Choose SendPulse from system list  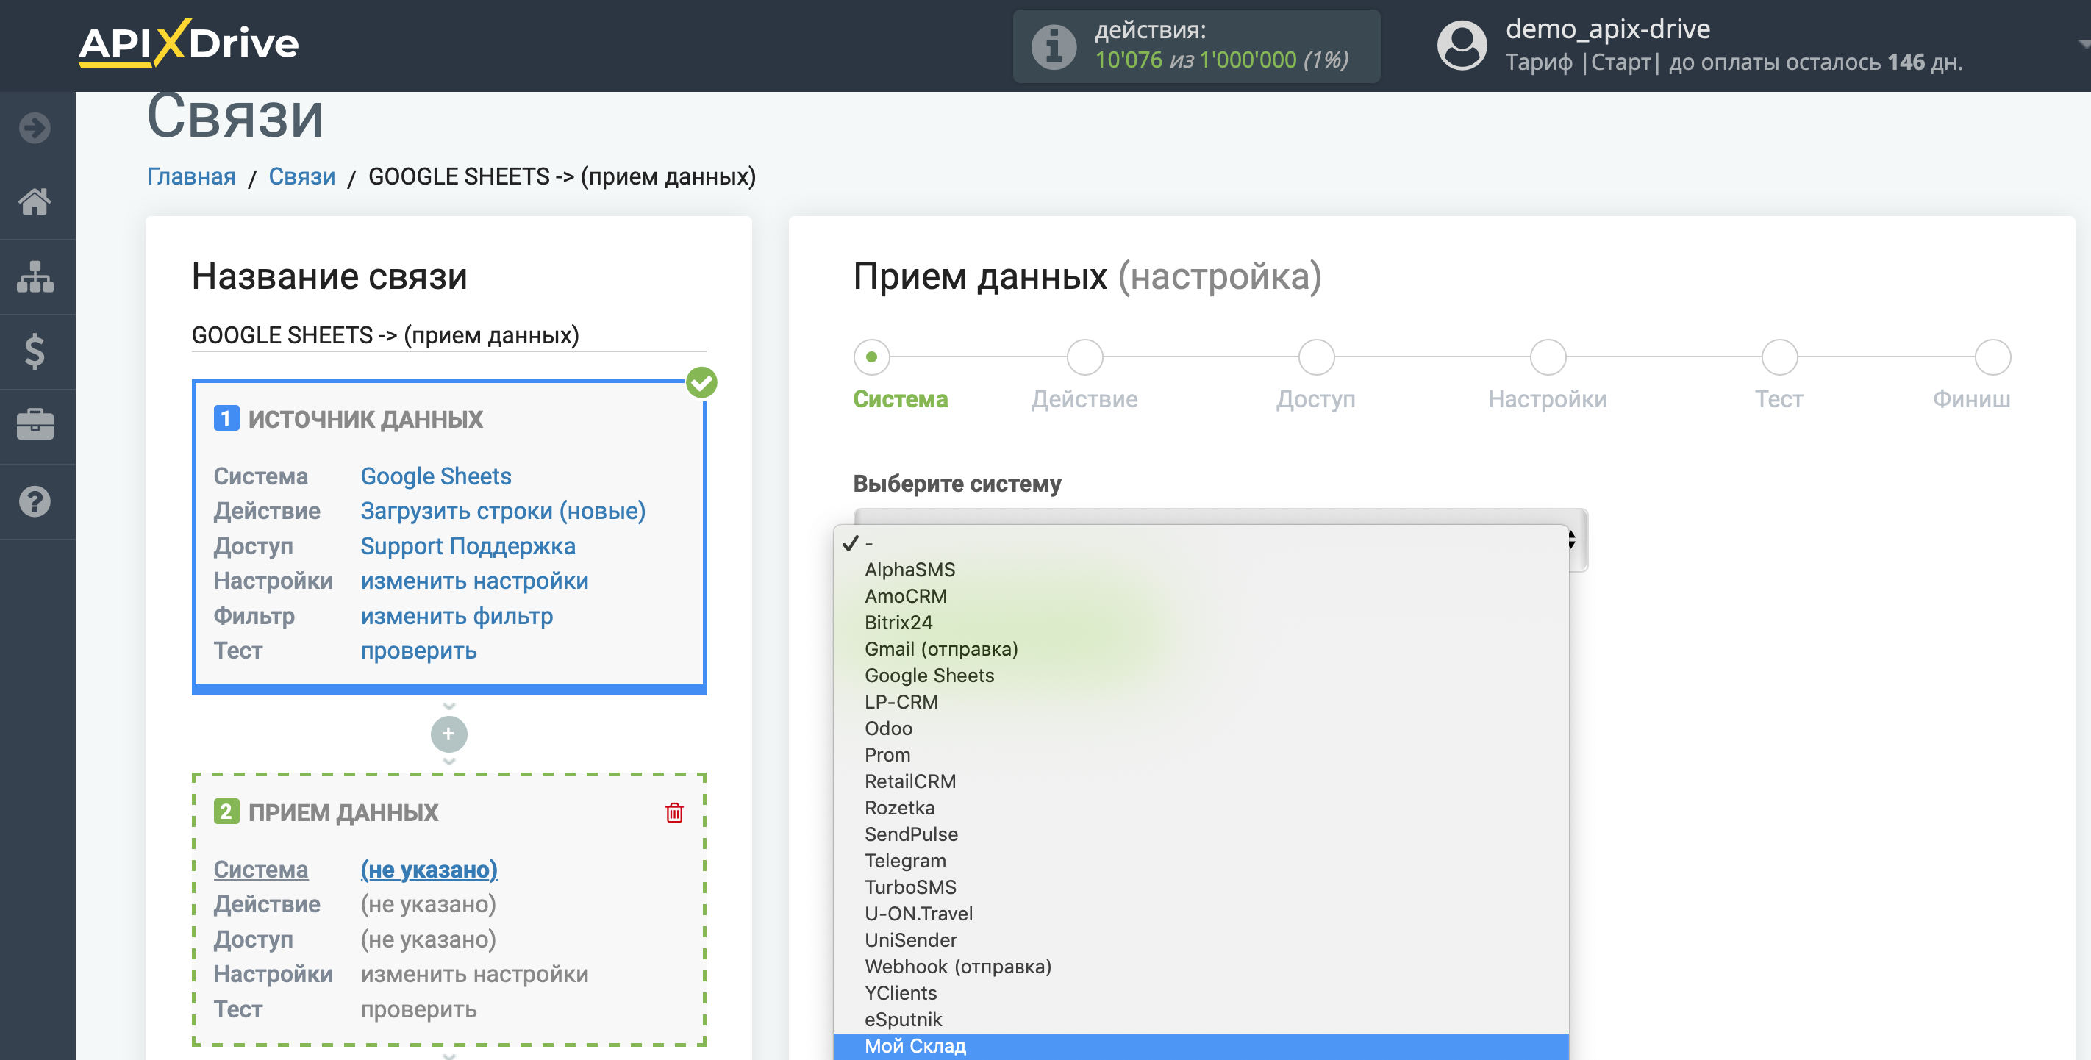(x=1201, y=834)
